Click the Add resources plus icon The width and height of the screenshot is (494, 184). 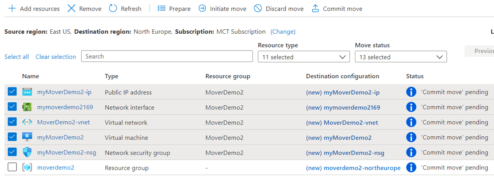[x=12, y=9]
